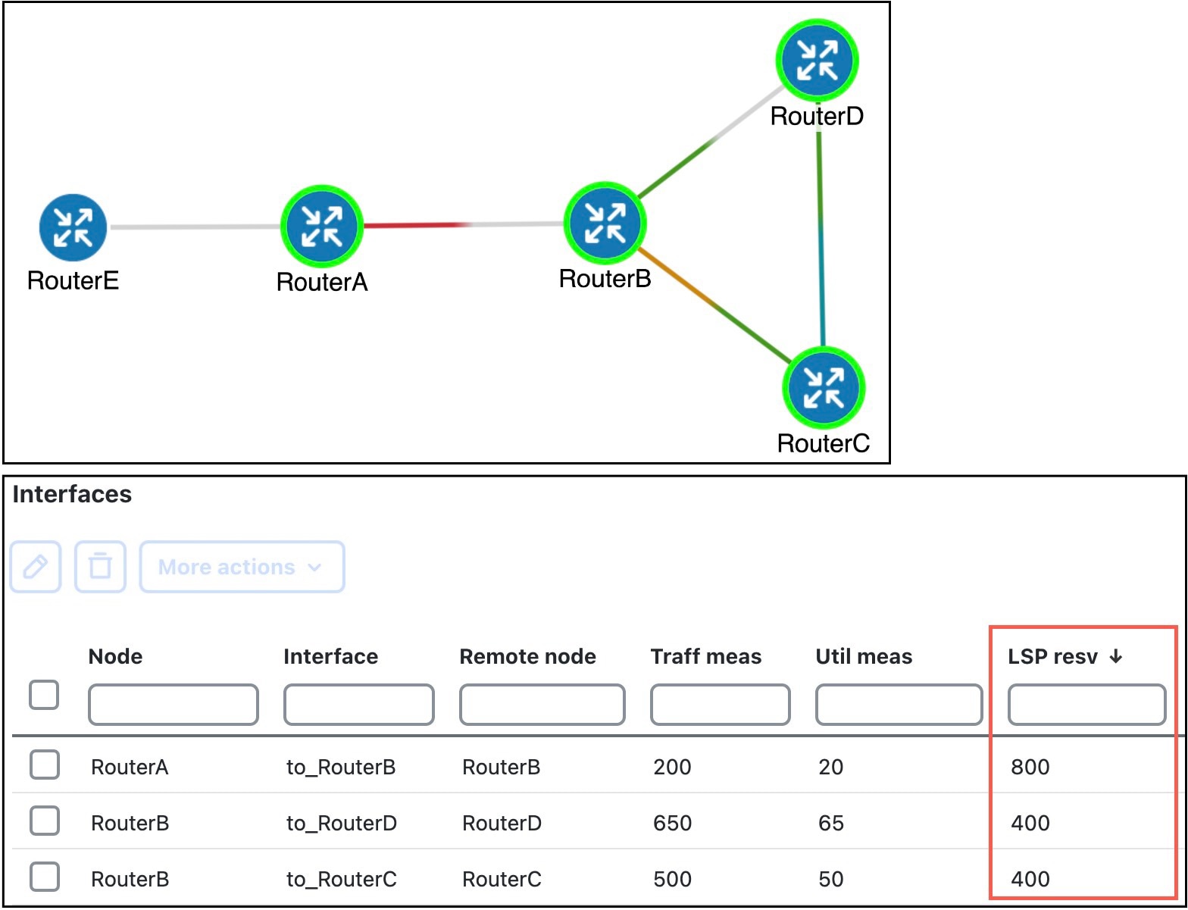Check the RouterA to_RouterB row checkbox

coord(45,765)
